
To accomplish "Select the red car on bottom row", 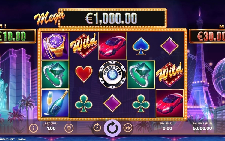I will point(169,103).
